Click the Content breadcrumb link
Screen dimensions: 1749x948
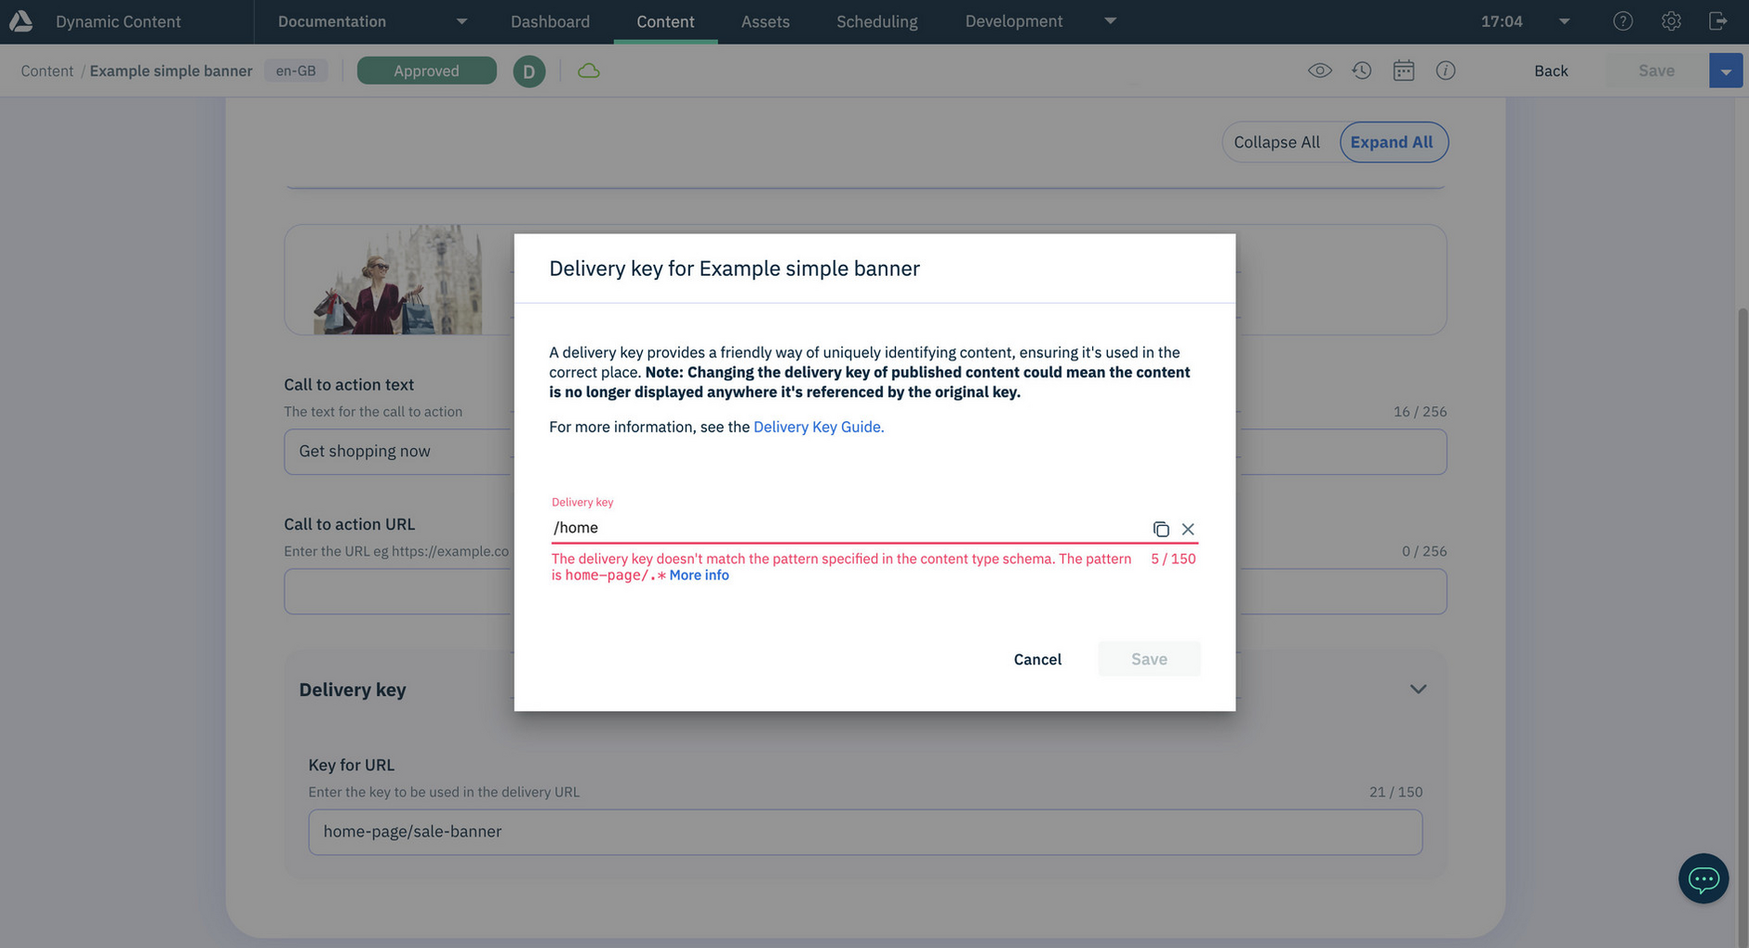47,71
